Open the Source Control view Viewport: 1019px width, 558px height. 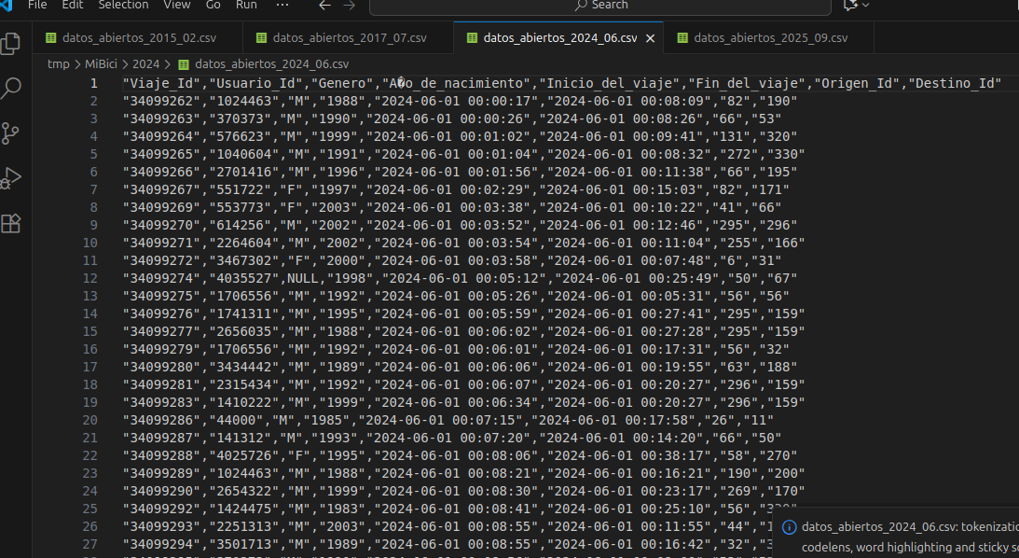[11, 133]
